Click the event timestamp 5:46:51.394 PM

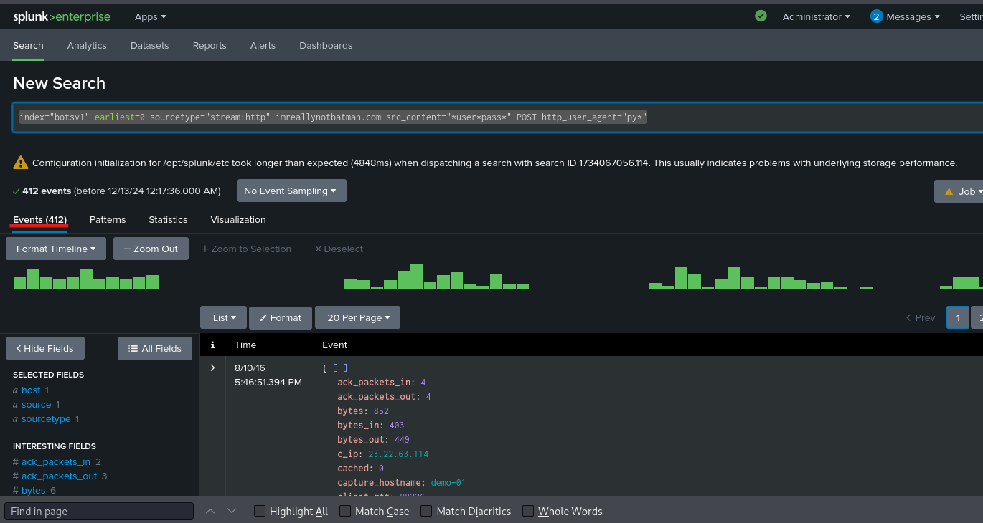268,382
